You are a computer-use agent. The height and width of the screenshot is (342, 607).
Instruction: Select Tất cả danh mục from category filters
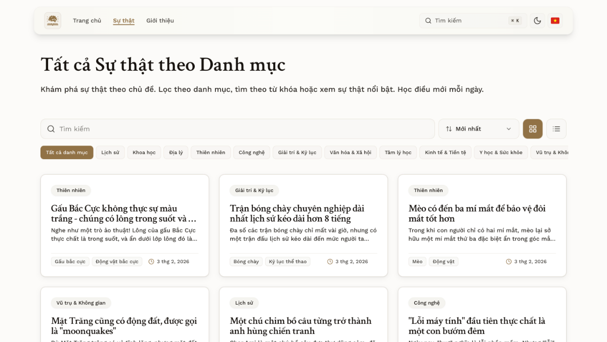tap(66, 152)
